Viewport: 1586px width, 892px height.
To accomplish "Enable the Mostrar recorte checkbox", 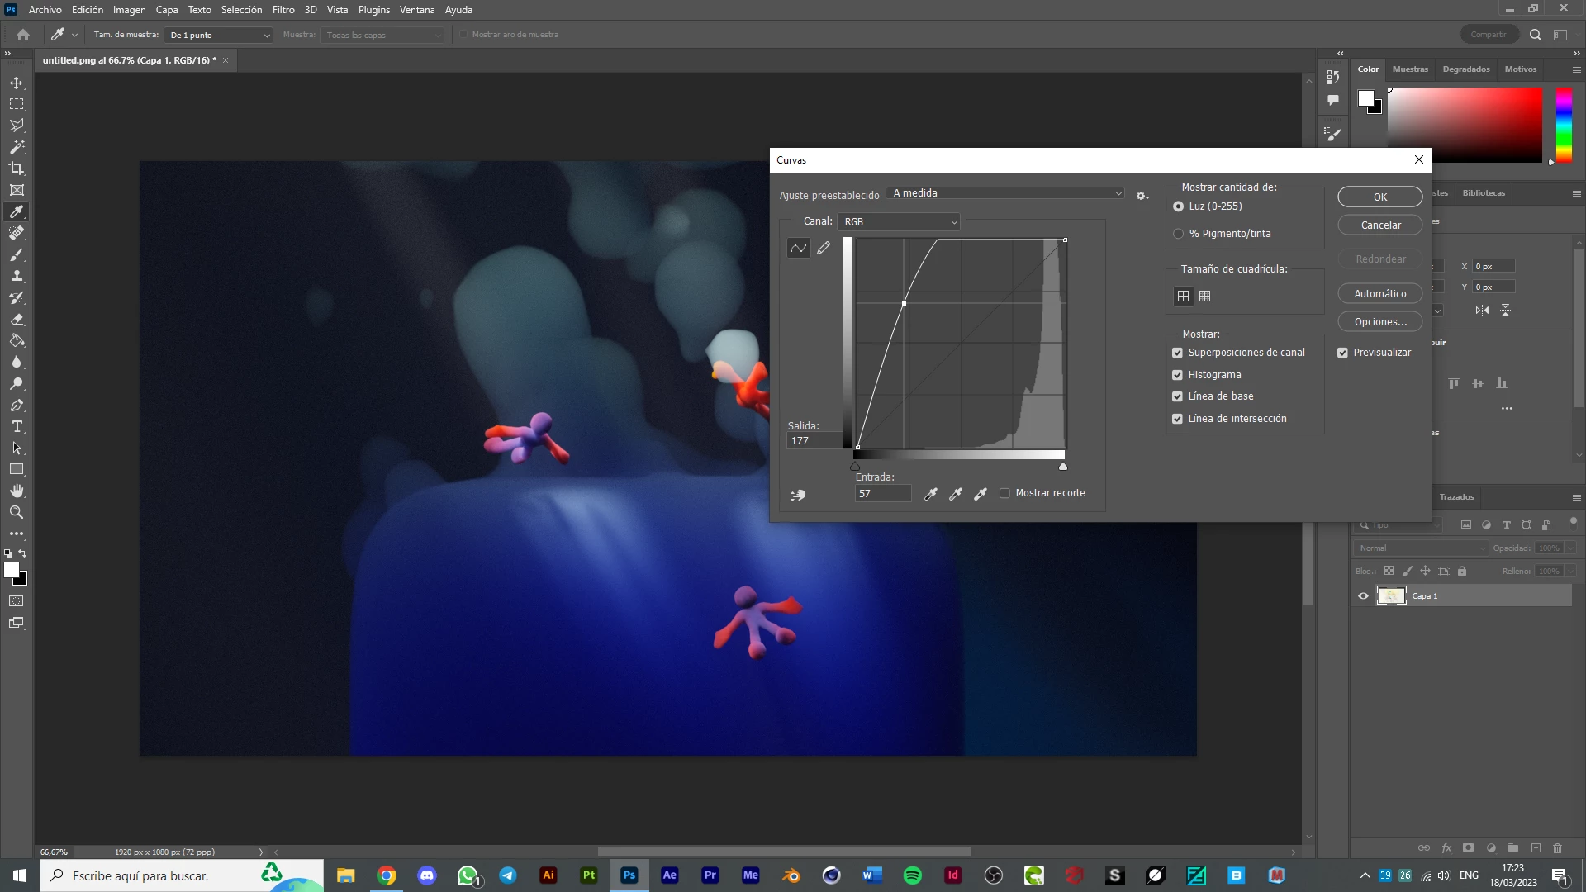I will pos(1004,493).
